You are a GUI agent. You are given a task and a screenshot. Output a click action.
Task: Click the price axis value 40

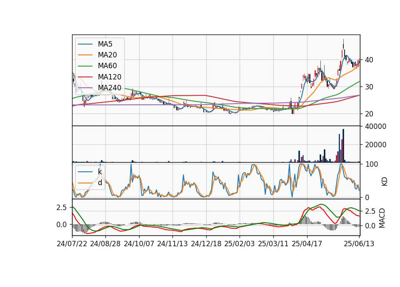tap(369, 60)
